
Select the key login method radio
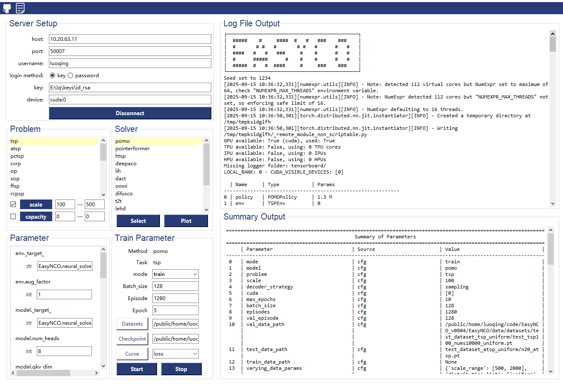pos(52,76)
